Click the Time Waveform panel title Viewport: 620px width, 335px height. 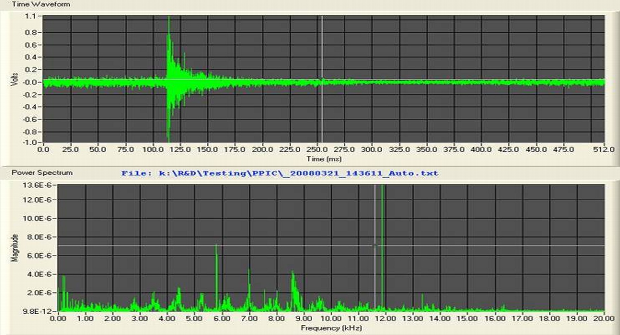(41, 4)
